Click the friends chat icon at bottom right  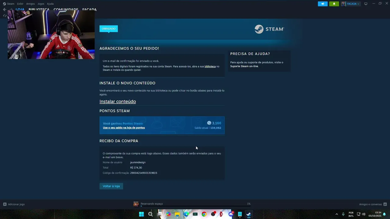click(385, 204)
